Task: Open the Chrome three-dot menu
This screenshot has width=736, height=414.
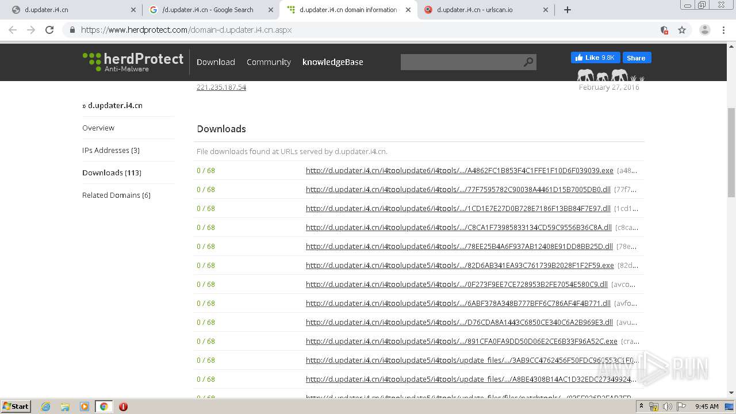Action: tap(724, 30)
